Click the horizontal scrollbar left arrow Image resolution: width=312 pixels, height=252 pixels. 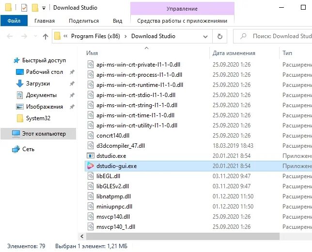click(x=82, y=236)
